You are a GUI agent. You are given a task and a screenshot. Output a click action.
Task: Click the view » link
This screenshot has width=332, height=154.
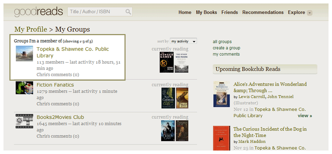(x=305, y=116)
